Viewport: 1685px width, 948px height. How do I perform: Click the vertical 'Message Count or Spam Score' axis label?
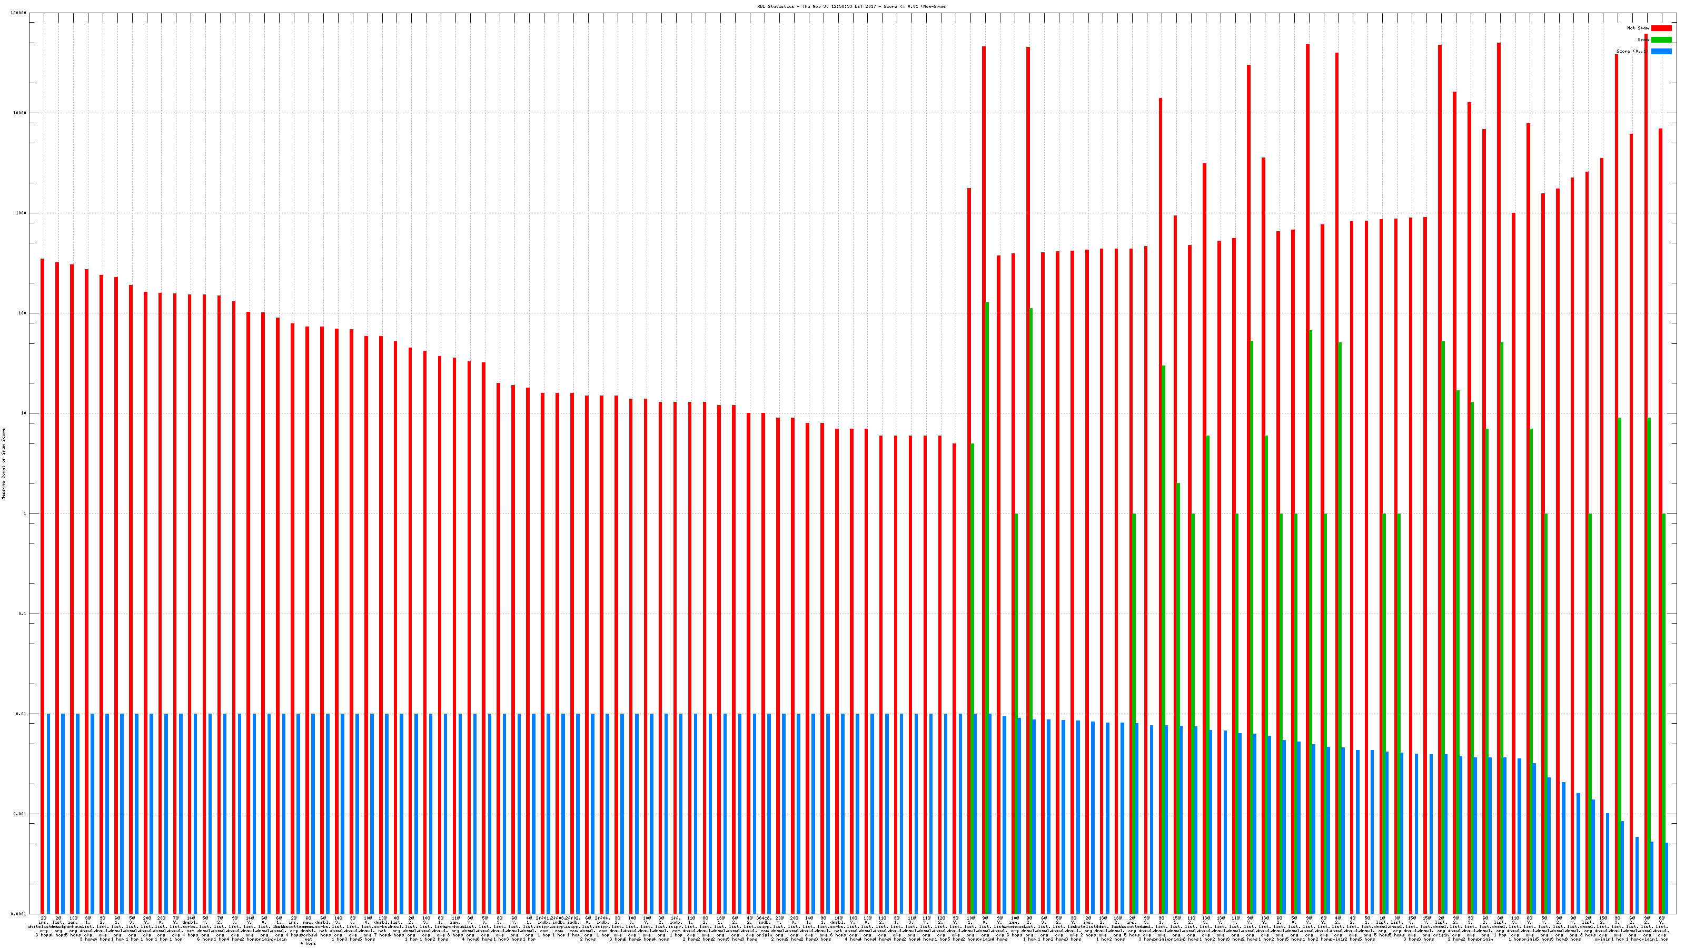[3, 464]
